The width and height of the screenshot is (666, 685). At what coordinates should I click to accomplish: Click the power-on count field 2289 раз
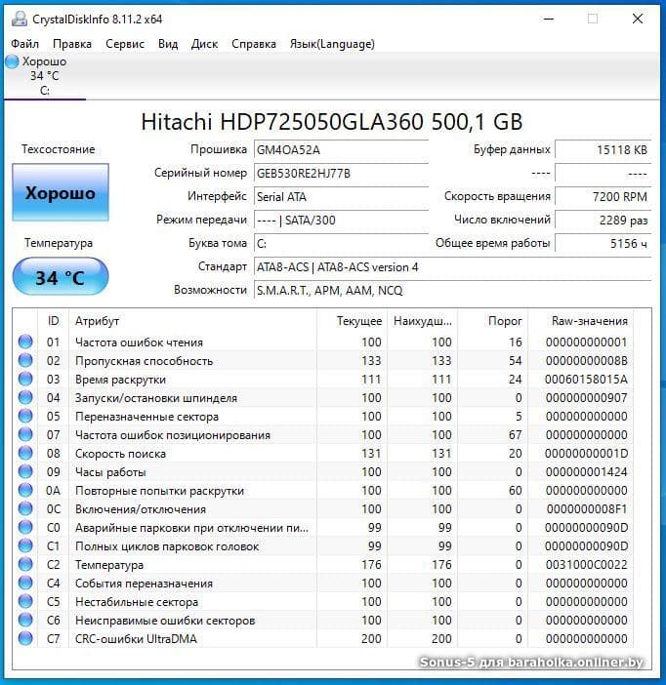[604, 221]
